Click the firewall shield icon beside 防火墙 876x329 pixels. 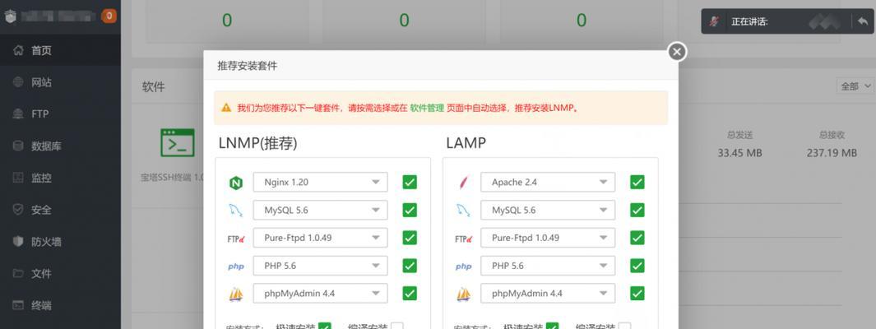pos(18,242)
